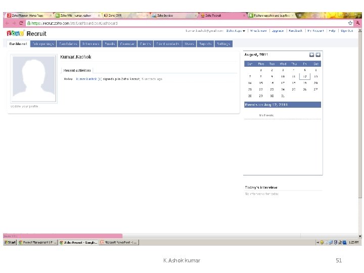Click Upgrade link

pyautogui.click(x=278, y=31)
